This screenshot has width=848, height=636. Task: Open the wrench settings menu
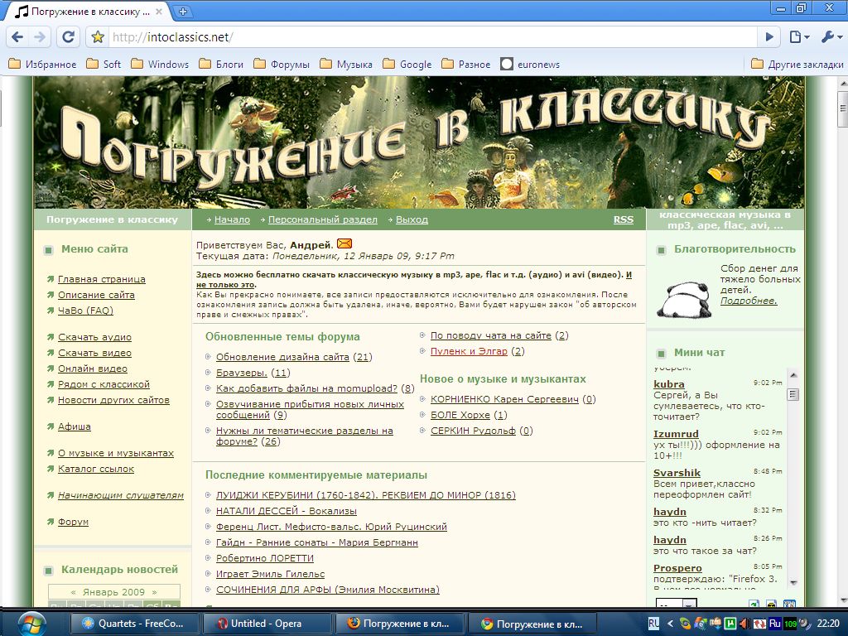point(831,36)
